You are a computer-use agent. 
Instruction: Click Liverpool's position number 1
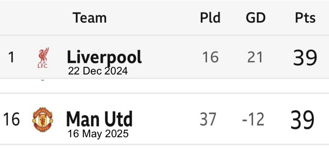(x=11, y=58)
